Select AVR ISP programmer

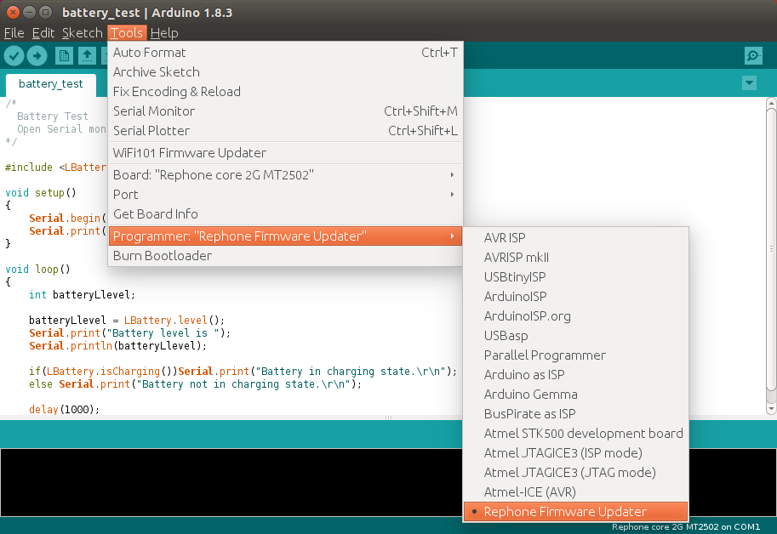coord(576,238)
